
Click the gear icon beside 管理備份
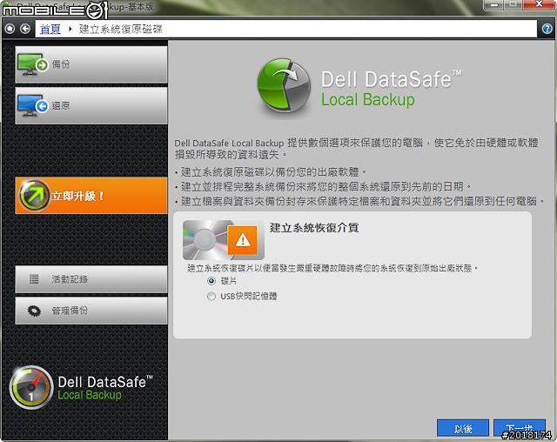[x=34, y=311]
